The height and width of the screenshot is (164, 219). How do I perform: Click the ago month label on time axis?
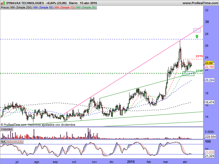(37, 162)
